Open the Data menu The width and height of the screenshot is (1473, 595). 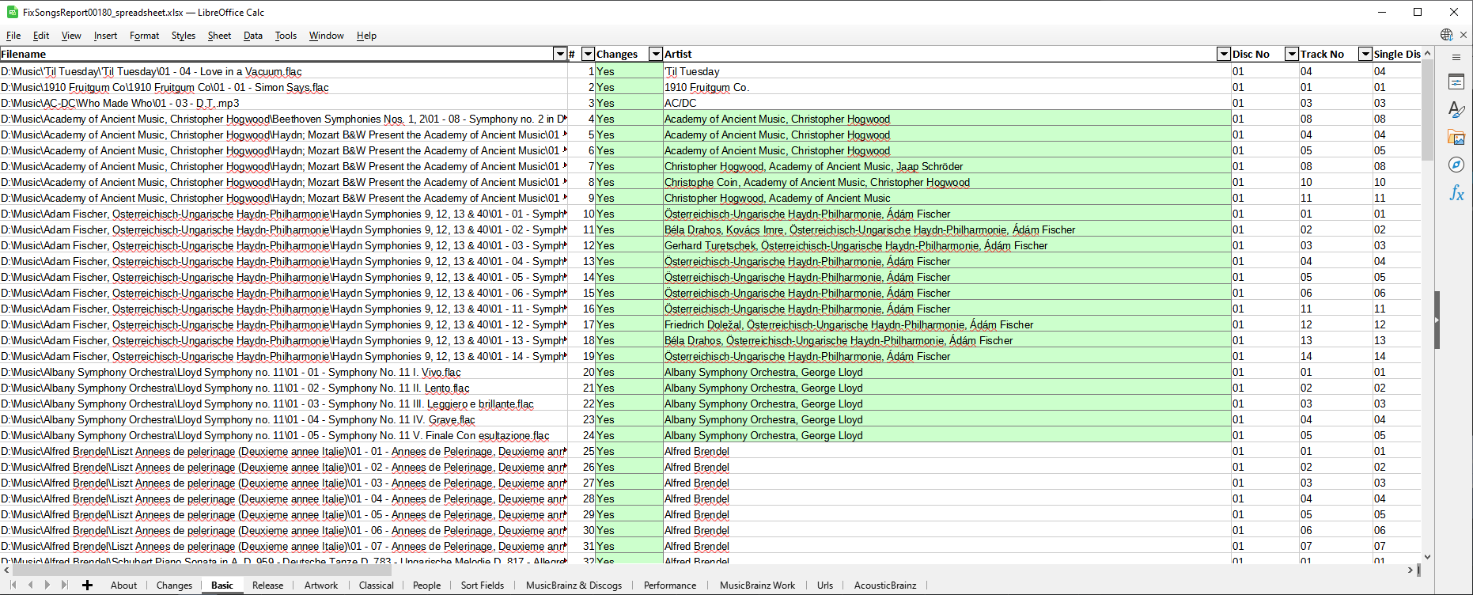[x=253, y=36]
